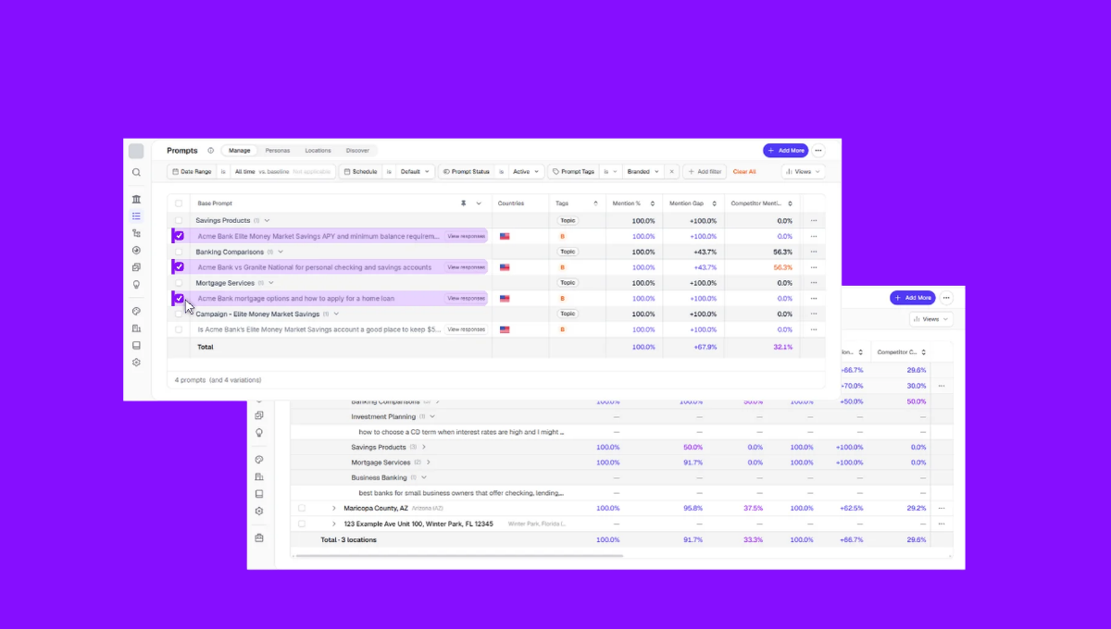Click the bank building icon in front sidebar
The image size is (1111, 629).
click(x=136, y=199)
